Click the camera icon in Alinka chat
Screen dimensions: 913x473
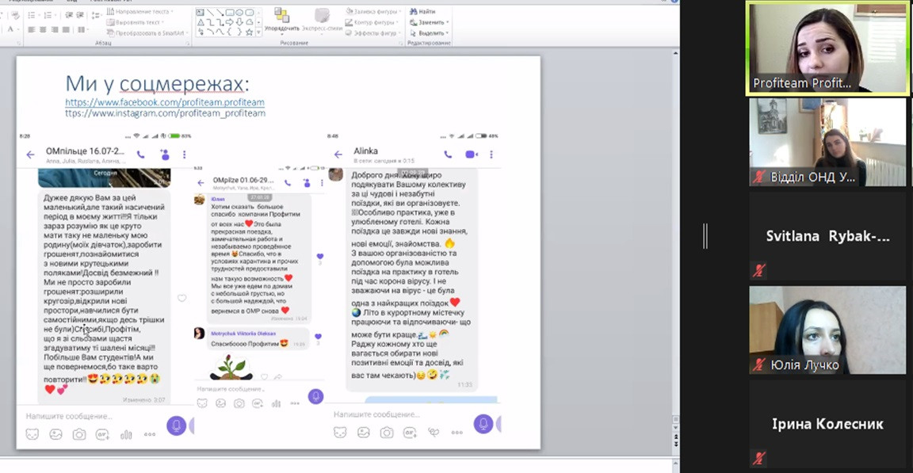pyautogui.click(x=387, y=433)
